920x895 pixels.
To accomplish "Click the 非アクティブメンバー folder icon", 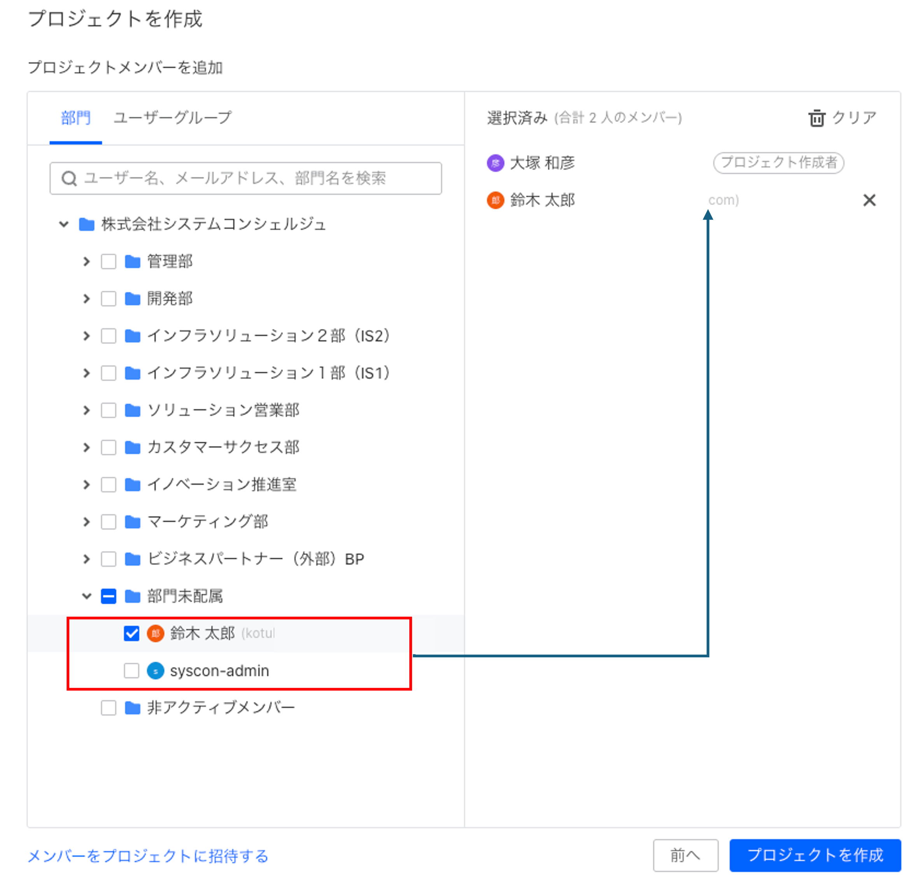I will click(x=133, y=707).
